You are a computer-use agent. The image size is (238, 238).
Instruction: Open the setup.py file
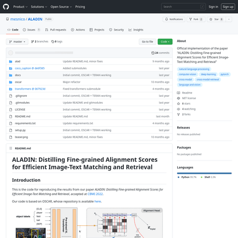pyautogui.click(x=20, y=130)
